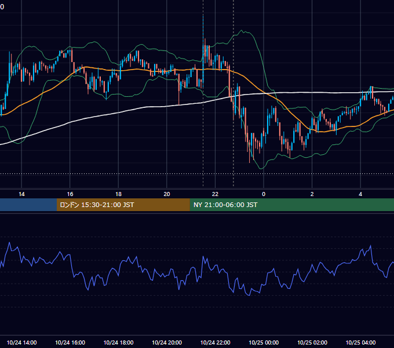Click the 0 hour axis label

(x=264, y=194)
